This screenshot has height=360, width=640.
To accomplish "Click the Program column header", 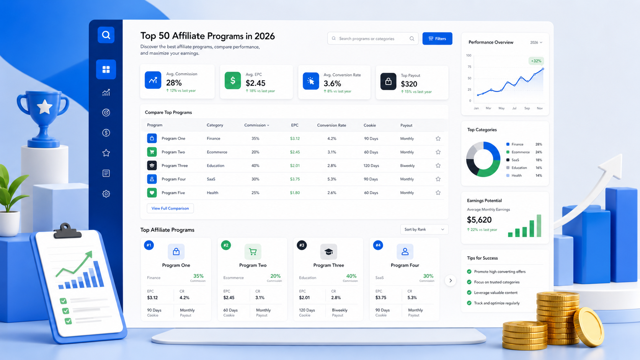I will tap(155, 125).
